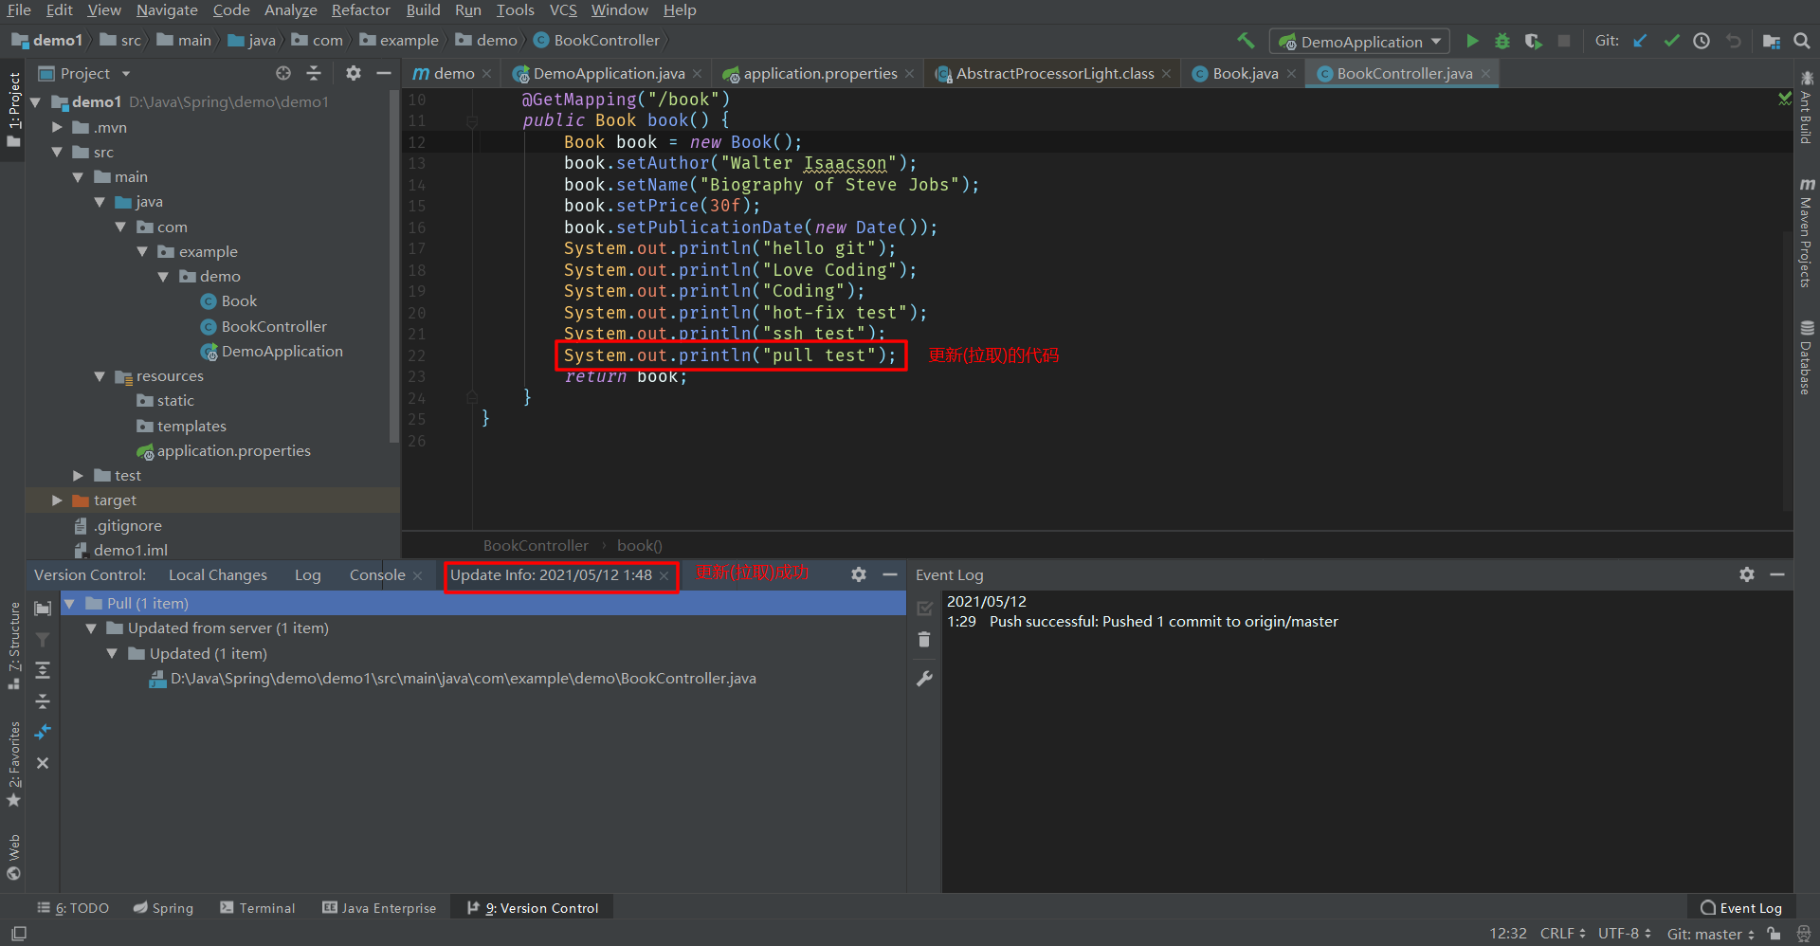Open the Terminal tool window button
1820x946 pixels.
258,908
